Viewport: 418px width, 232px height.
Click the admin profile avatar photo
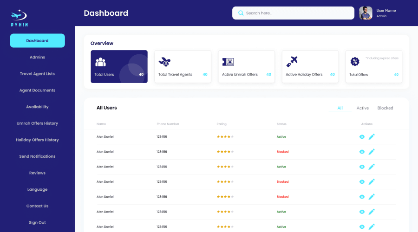[366, 13]
